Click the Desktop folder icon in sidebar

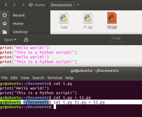click(x=5, y=32)
